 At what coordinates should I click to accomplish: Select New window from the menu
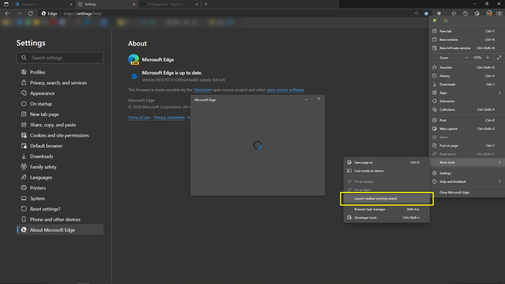(467, 39)
